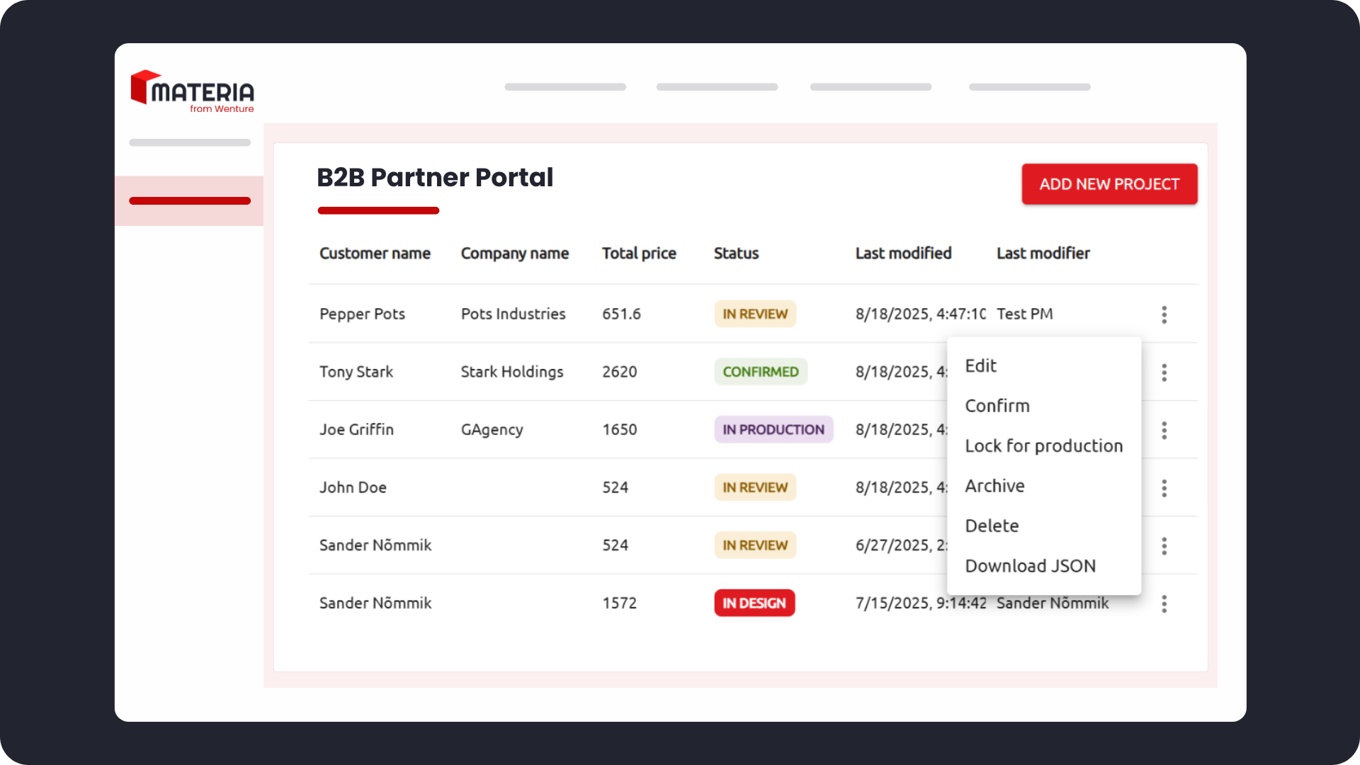Open the actions menu on John Doe's project
This screenshot has height=765, width=1360.
coord(1164,487)
